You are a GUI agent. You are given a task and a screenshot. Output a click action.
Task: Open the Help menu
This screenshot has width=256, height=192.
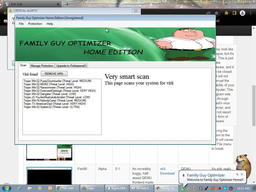point(50,24)
